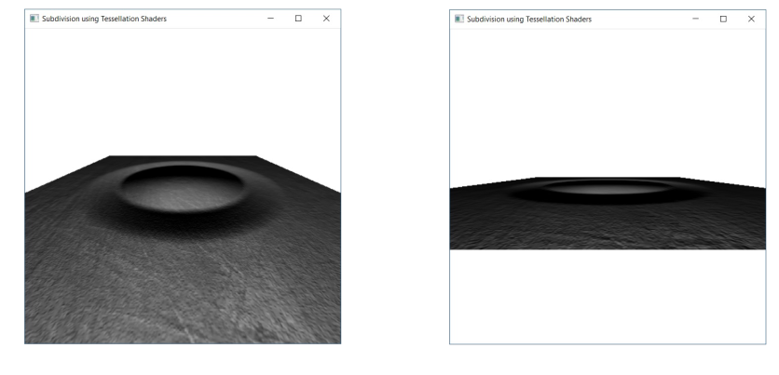Click the app icon in the right window's title bar
The height and width of the screenshot is (375, 779).
click(459, 19)
